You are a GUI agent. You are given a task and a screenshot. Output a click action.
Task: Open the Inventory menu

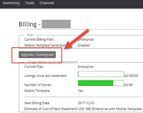11,3
